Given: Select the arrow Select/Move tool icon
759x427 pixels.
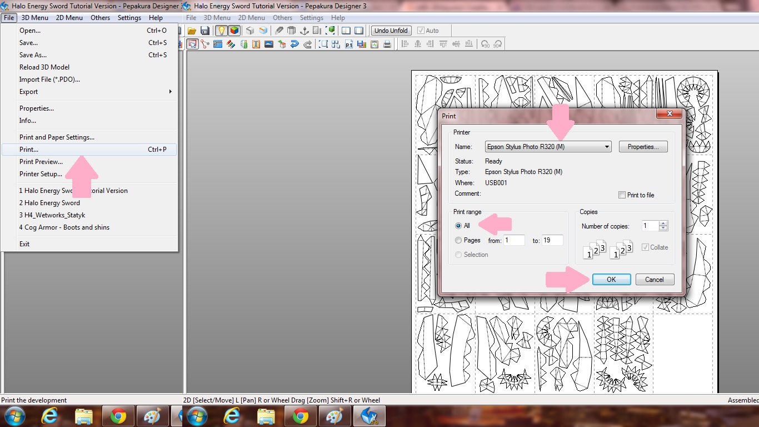Looking at the screenshot, I should point(192,44).
